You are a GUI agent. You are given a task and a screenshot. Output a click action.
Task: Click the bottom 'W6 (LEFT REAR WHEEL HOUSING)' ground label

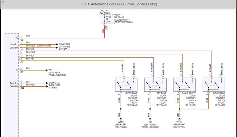tap(150, 125)
